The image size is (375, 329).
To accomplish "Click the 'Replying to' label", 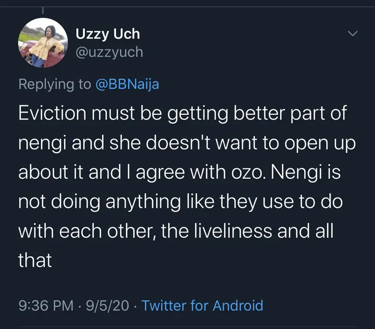I will coord(55,84).
